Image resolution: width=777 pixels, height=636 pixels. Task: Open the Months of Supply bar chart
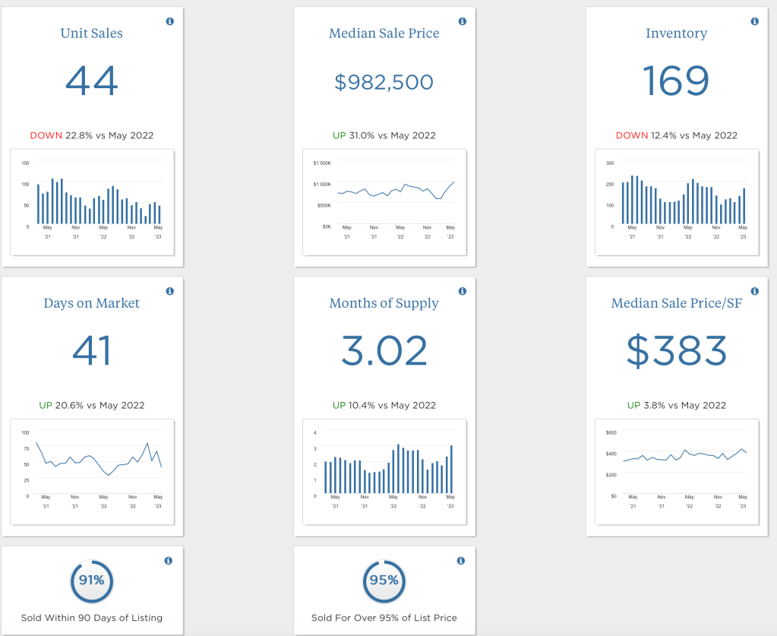tap(384, 471)
